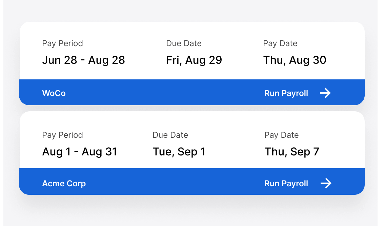Click the blue WoCo footer bar

[163, 93]
